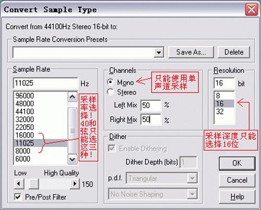Open Sample Rate Conversion Presets dropdown
This screenshot has height=210, width=261.
[x=159, y=52]
